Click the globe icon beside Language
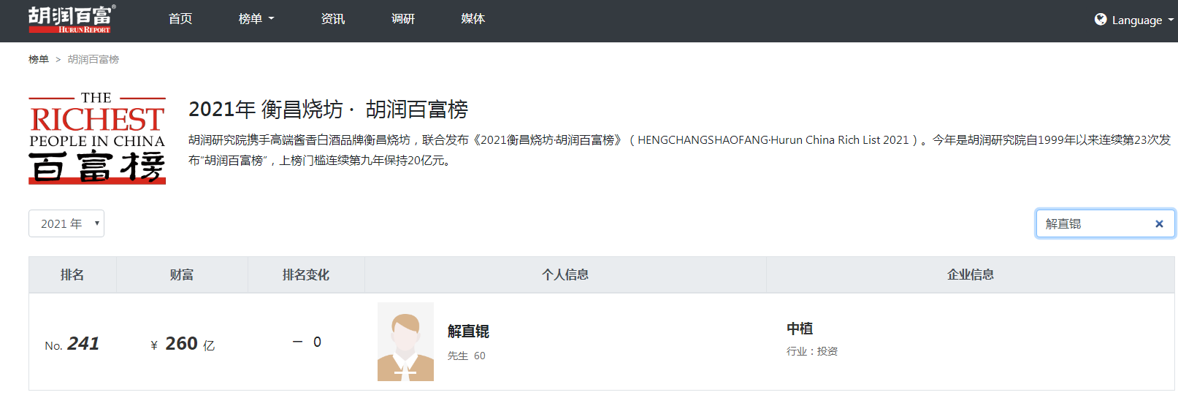This screenshot has width=1178, height=395. 1100,20
